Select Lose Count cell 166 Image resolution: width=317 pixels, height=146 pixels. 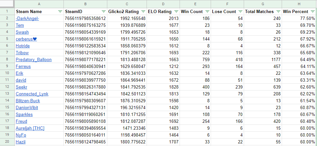(x=227, y=122)
